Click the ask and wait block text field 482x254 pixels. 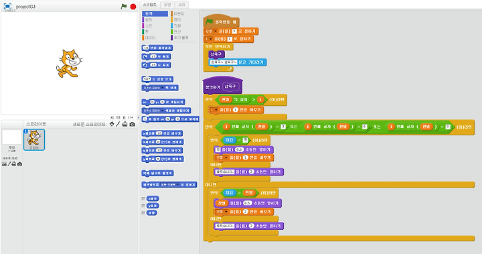pyautogui.click(x=224, y=62)
